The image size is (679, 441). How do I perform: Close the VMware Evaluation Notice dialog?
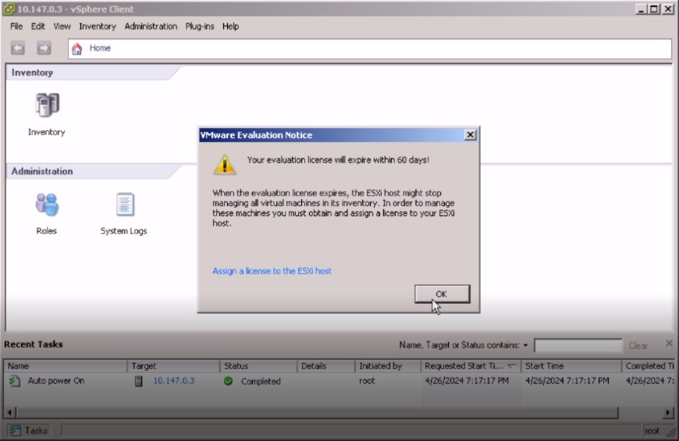pyautogui.click(x=471, y=135)
